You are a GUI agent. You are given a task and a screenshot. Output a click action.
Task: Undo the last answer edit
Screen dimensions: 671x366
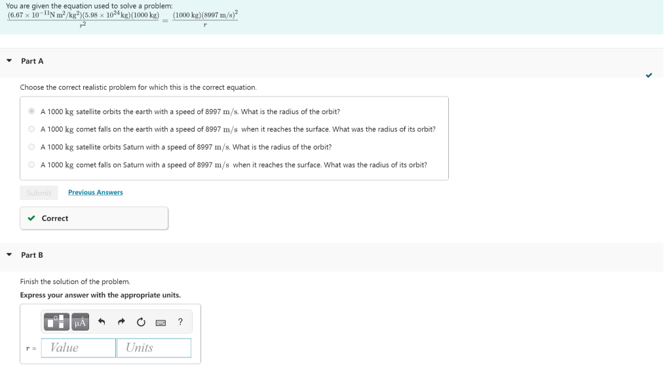(102, 322)
